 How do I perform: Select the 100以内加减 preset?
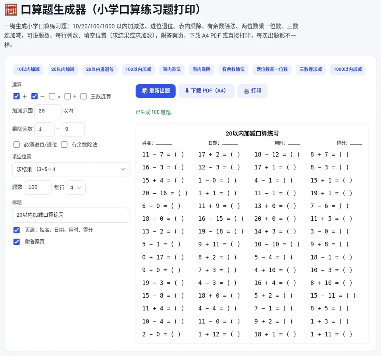click(x=138, y=69)
